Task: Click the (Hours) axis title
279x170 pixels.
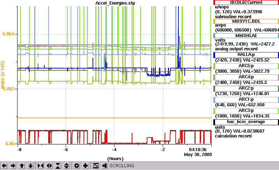Action: tap(115, 159)
